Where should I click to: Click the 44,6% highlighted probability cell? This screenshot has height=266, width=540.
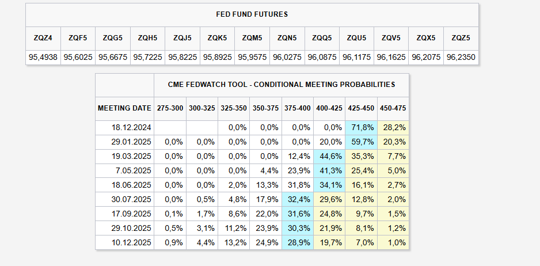coord(329,156)
